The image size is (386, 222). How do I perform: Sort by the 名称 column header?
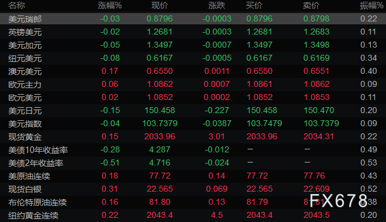tap(17, 5)
